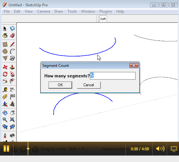Select the Pan hand tool
The image size is (179, 162).
click(x=12, y=113)
